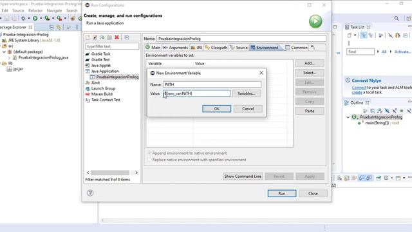Run the PruebaIntegracionProlog configuration
Screen dimensions: 412x232
[x=282, y=193]
